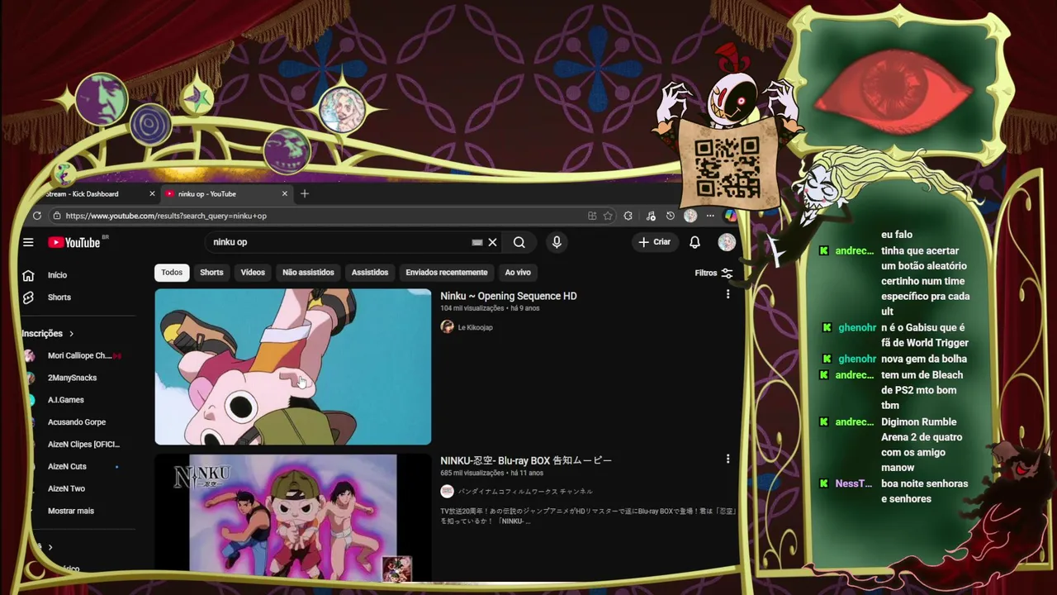
Task: Select the Ao vivo filter chip
Action: click(518, 273)
